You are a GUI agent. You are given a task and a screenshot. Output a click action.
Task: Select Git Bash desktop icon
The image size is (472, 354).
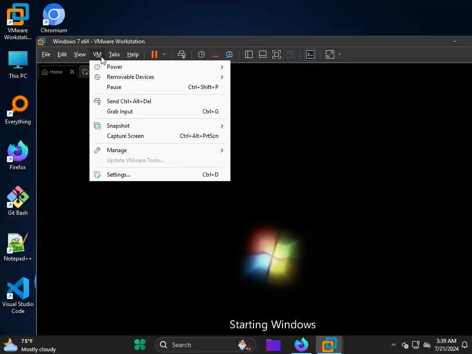(18, 201)
